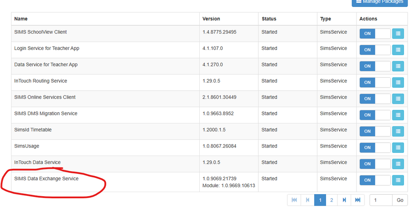Toggle ON switch for SimsId Timetable

tap(375, 131)
